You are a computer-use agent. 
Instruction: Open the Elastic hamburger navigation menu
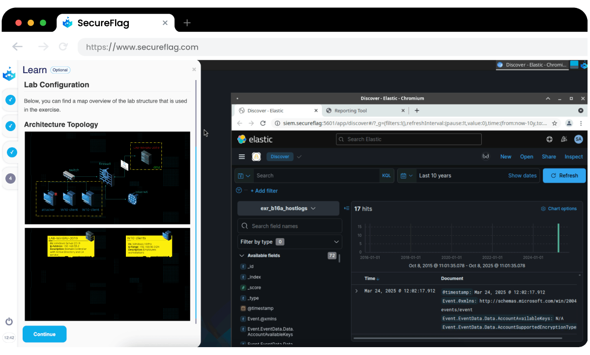[x=241, y=157]
